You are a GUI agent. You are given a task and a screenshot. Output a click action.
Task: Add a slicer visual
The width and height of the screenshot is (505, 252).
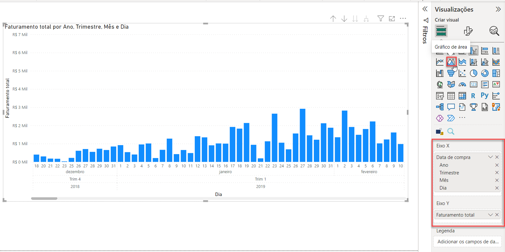click(440, 96)
